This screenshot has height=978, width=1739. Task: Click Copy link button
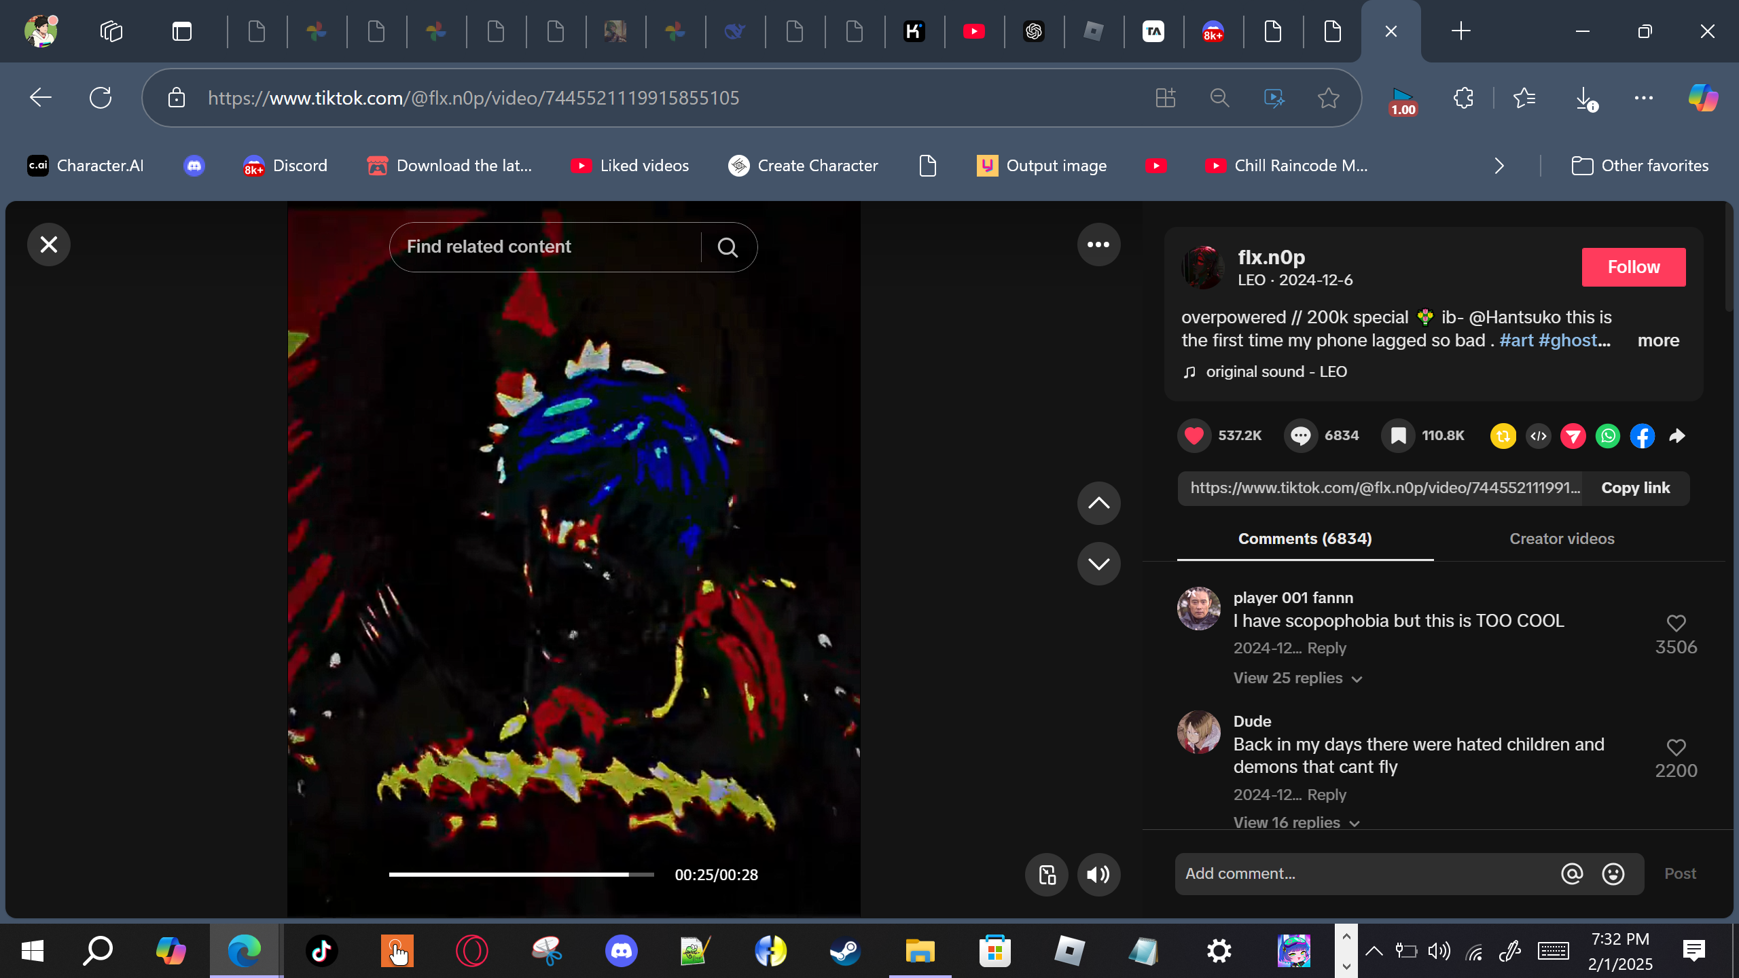coord(1635,488)
